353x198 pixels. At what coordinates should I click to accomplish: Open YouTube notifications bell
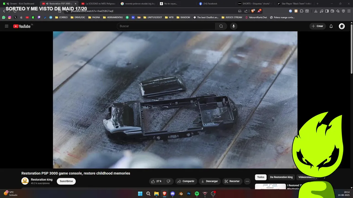(x=331, y=26)
